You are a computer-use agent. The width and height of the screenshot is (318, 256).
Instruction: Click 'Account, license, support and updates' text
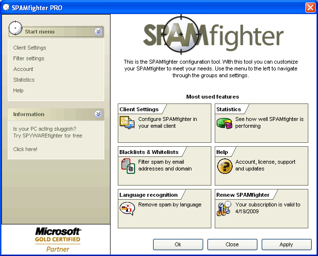(265, 165)
